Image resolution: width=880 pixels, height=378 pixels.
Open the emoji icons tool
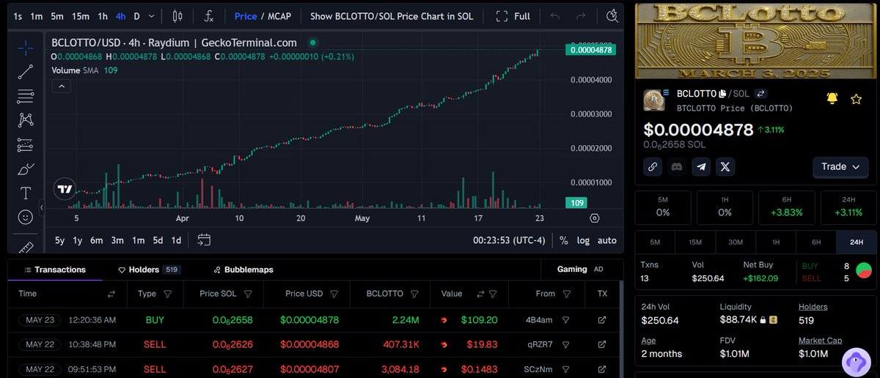click(x=25, y=218)
